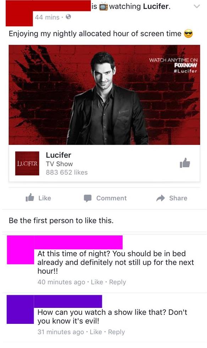The width and height of the screenshot is (207, 348).
Task: Like the Lucifer page with thumbs-up icon
Action: click(185, 163)
